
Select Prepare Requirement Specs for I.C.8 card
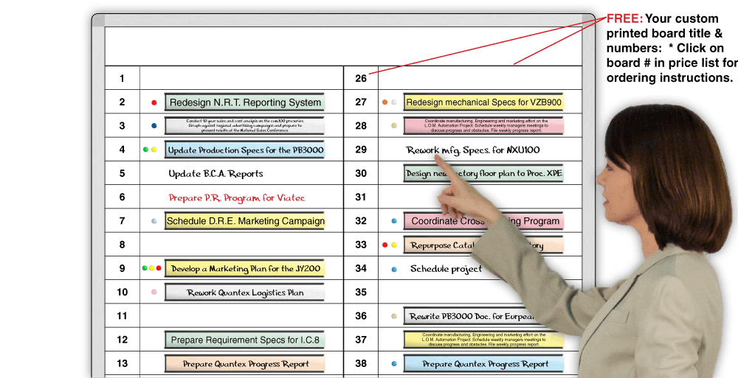click(x=244, y=340)
